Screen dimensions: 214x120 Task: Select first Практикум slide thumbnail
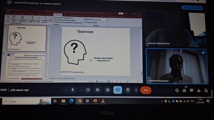click(27, 39)
